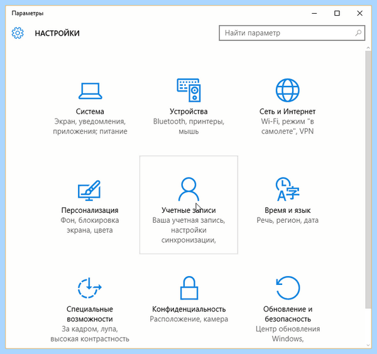This screenshot has height=354, width=377.
Task: Click the Специальные возможности title label
Action: 90,314
